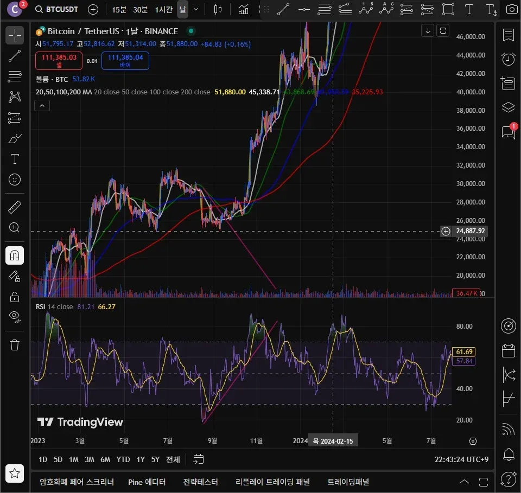
Task: Toggle lock all drawings
Action: (15, 297)
